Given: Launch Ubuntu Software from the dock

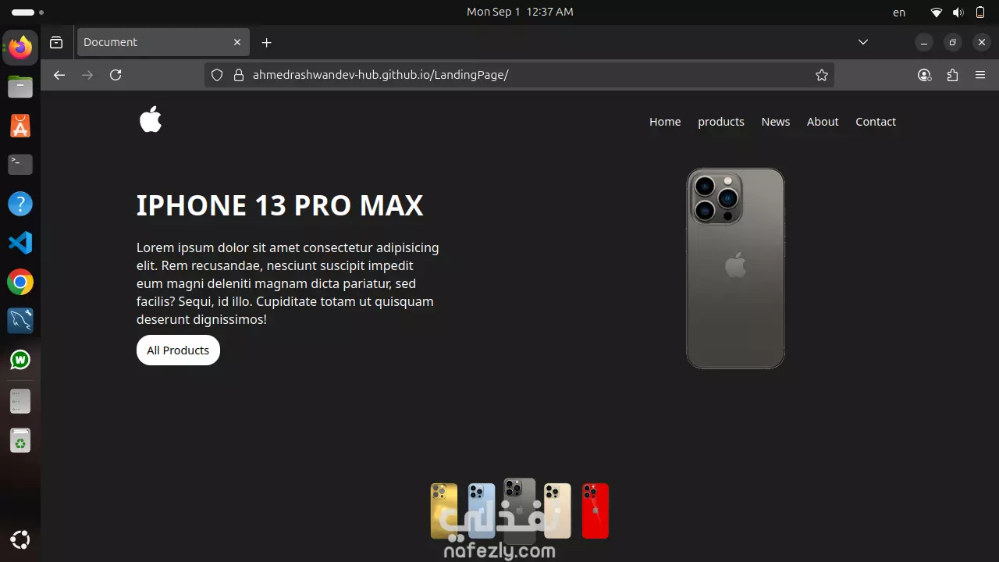Looking at the screenshot, I should [20, 126].
